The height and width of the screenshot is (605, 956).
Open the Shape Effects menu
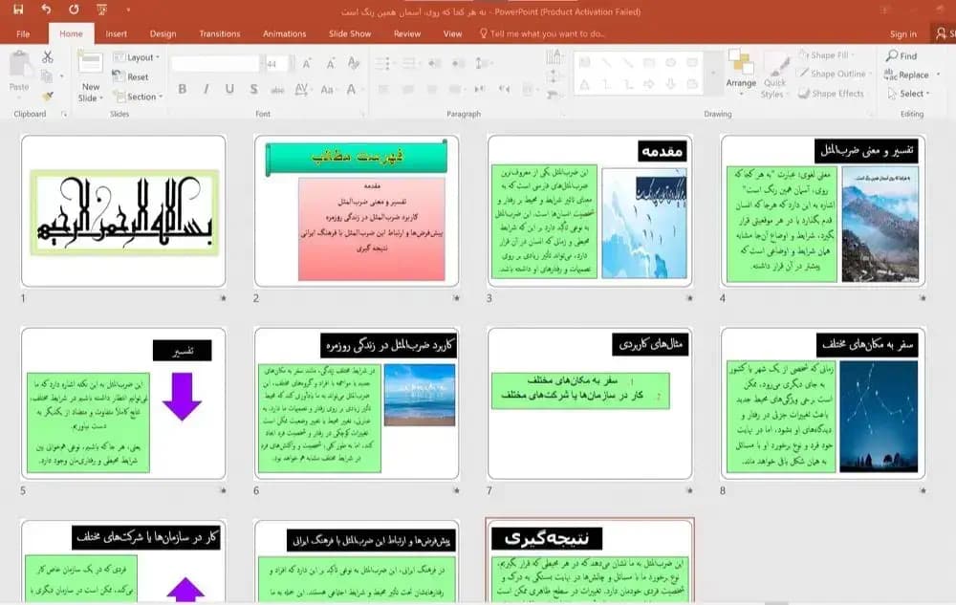832,94
